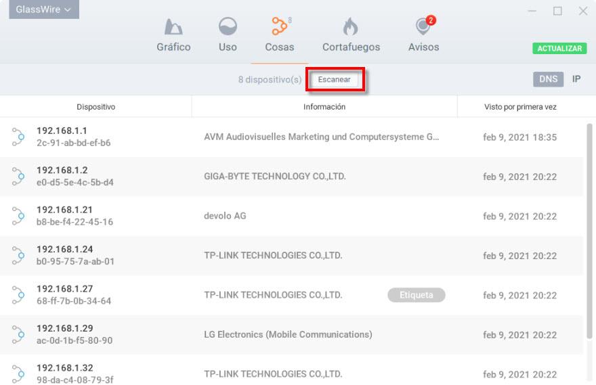Sort by Dispositivo column header

pyautogui.click(x=95, y=107)
